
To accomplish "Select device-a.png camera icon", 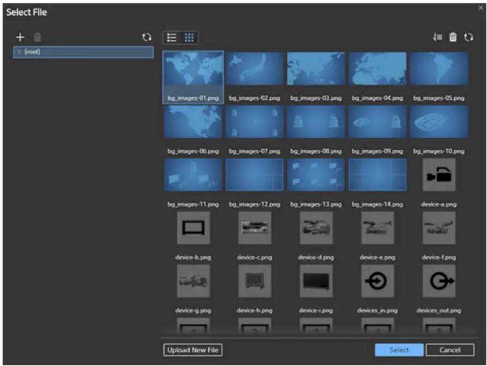I will click(x=439, y=175).
